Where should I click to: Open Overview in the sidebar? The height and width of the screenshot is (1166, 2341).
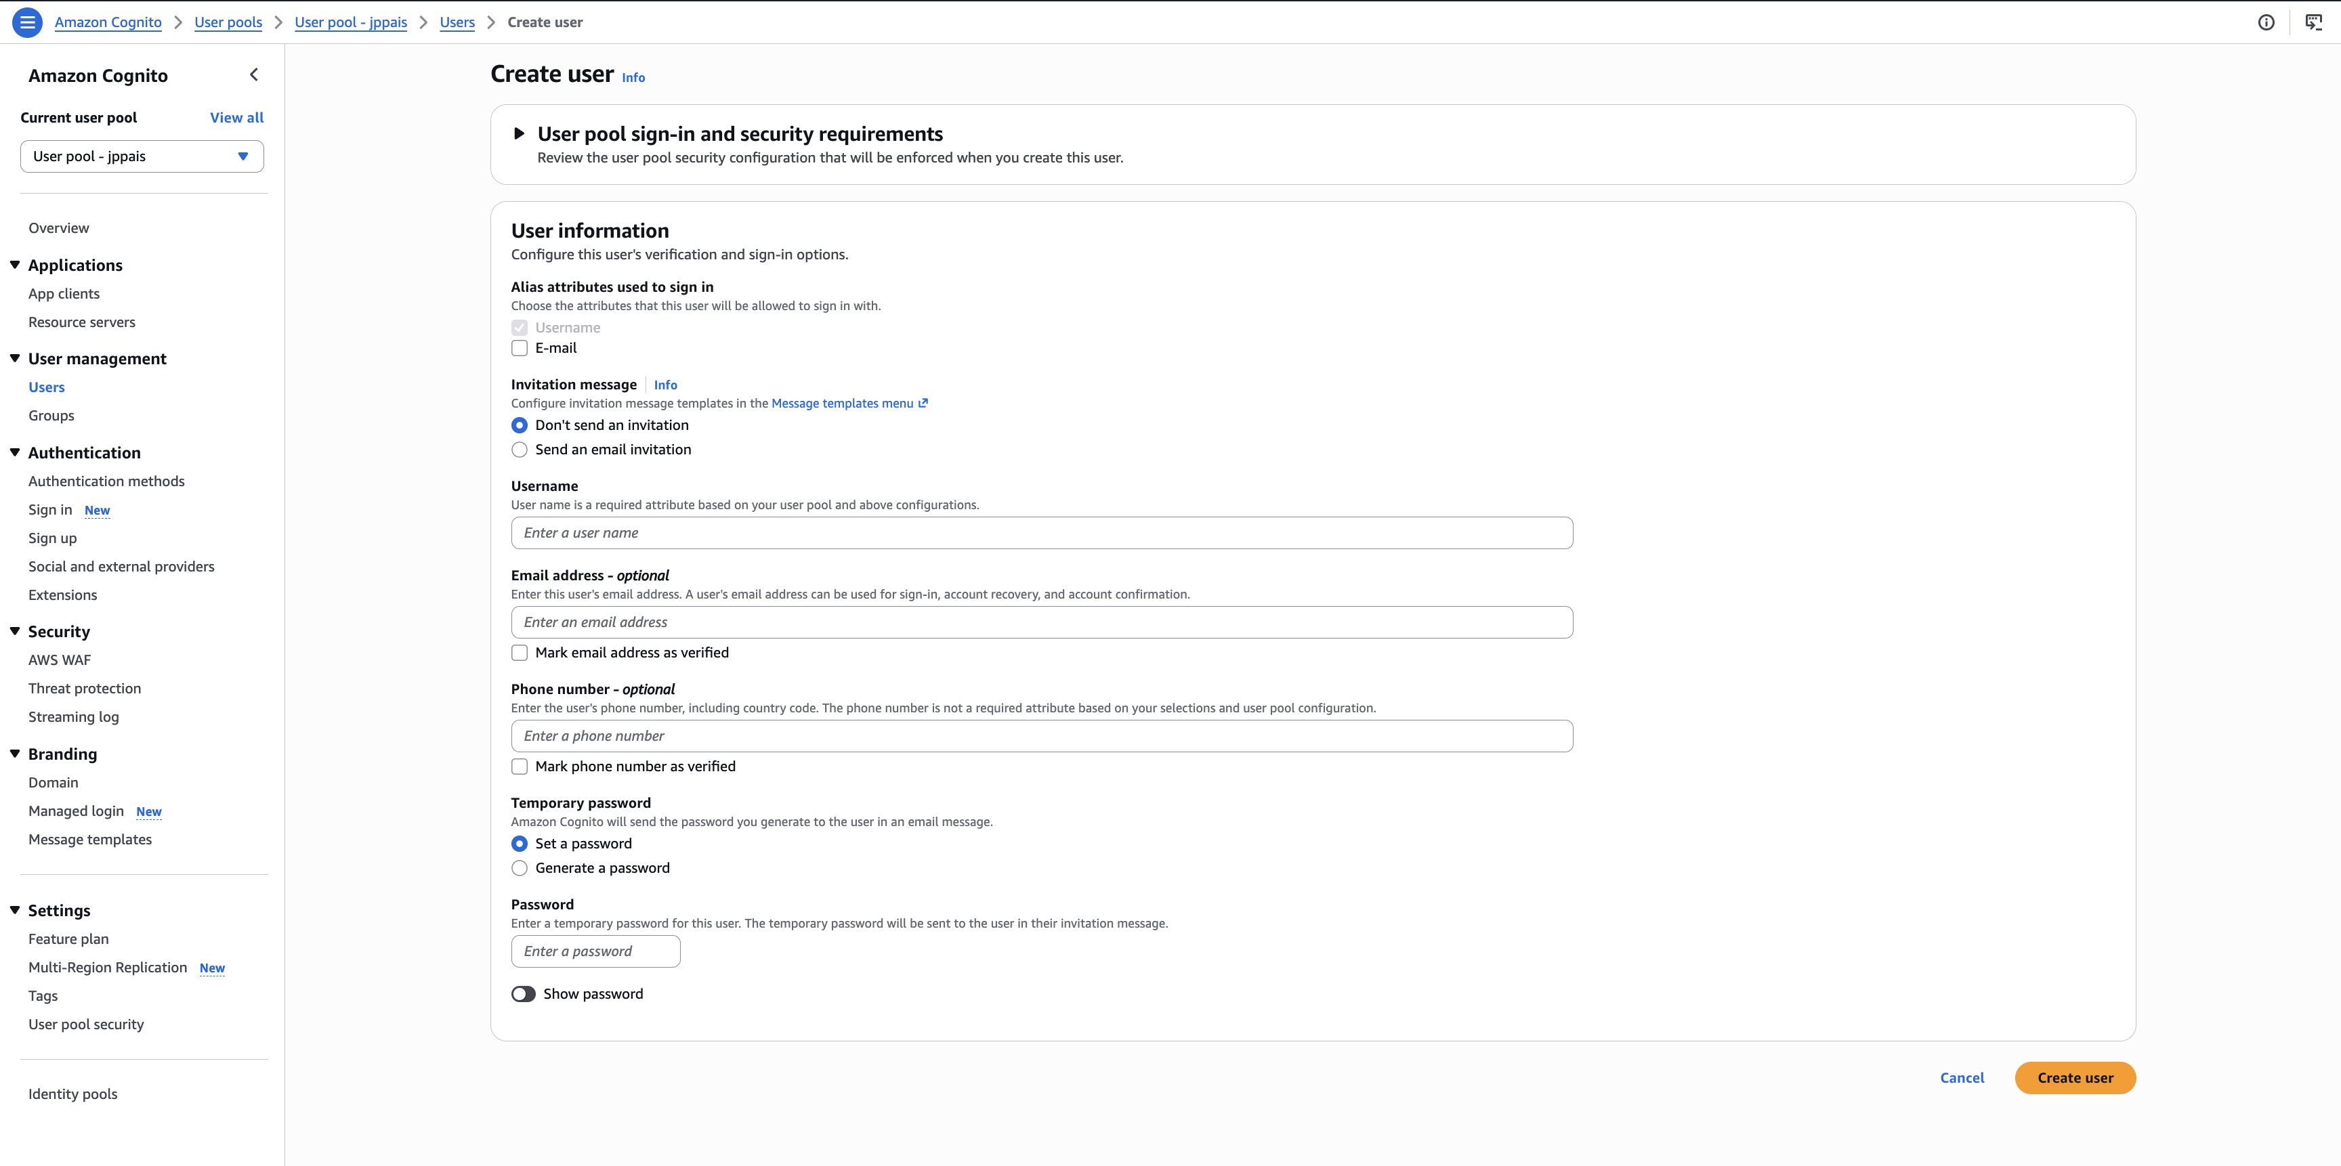pyautogui.click(x=58, y=228)
